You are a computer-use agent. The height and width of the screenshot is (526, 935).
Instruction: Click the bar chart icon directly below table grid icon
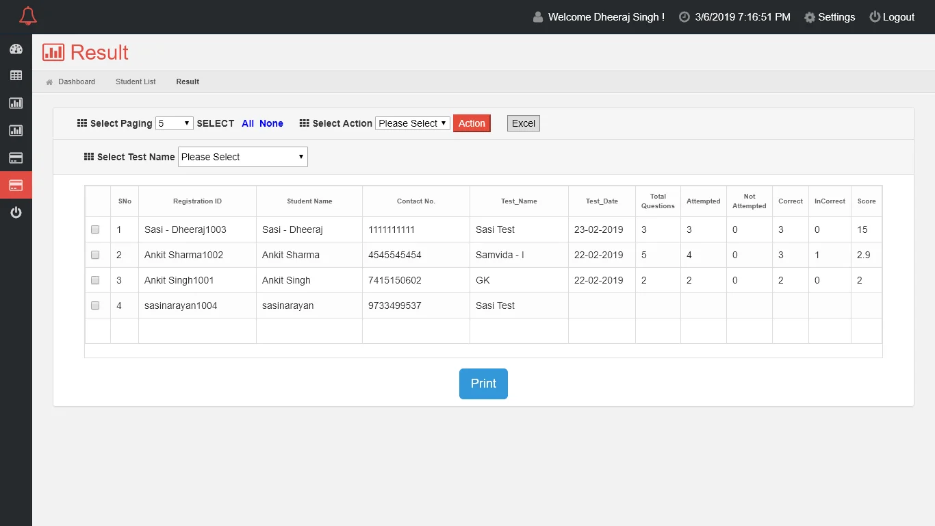tap(16, 103)
